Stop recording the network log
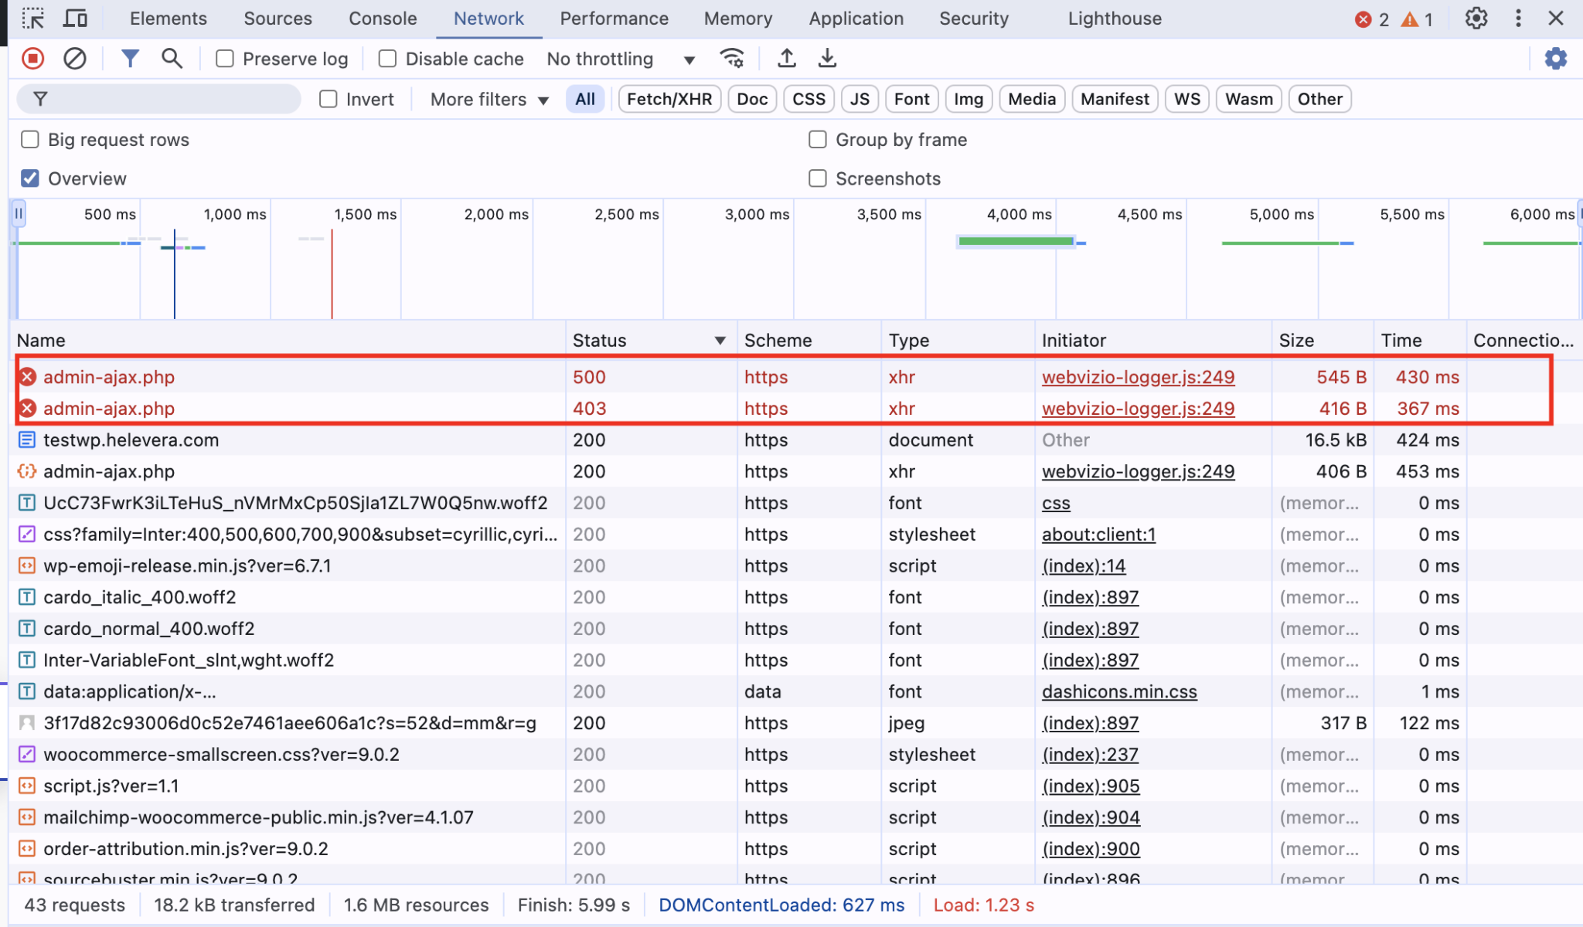This screenshot has width=1583, height=927. click(x=32, y=58)
